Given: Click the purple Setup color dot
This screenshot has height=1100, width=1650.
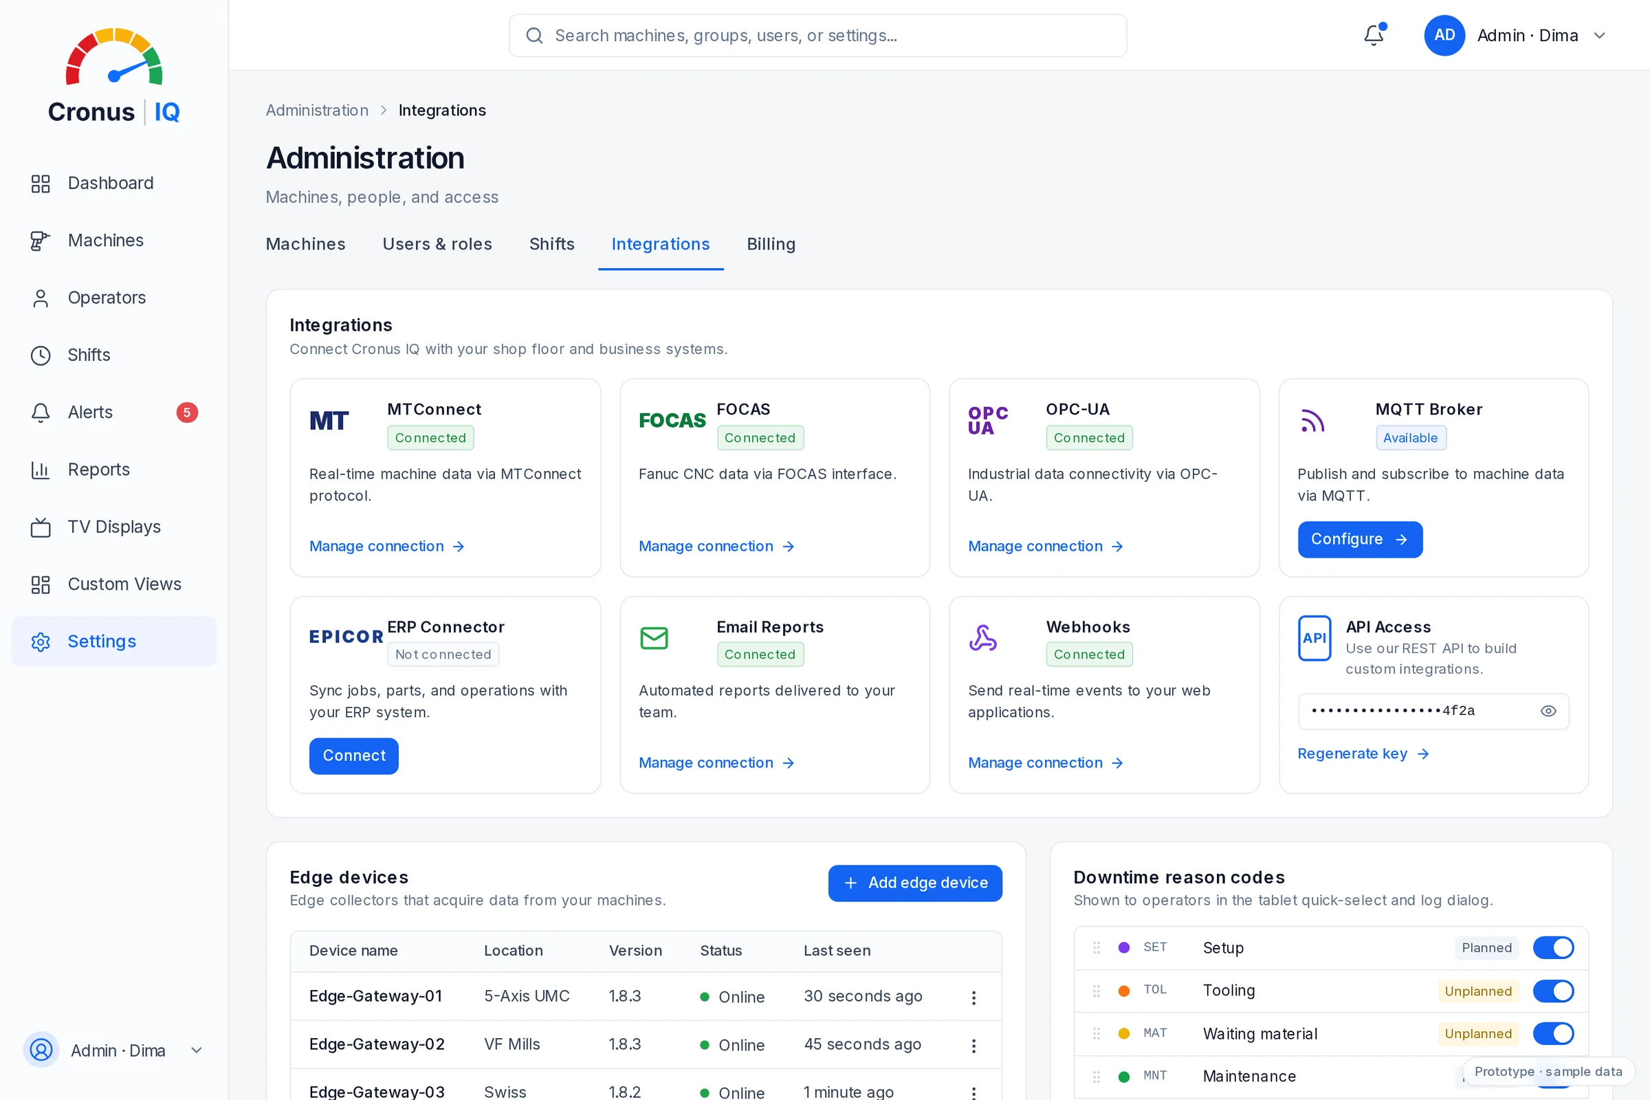Looking at the screenshot, I should 1124,948.
